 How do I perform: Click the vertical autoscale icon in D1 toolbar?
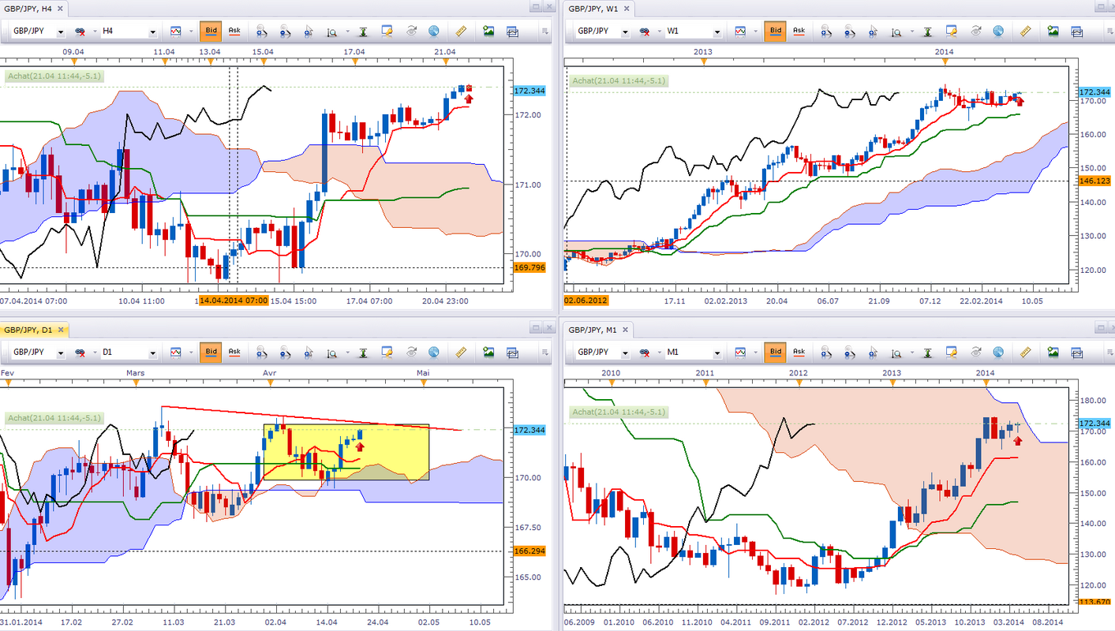(x=363, y=353)
